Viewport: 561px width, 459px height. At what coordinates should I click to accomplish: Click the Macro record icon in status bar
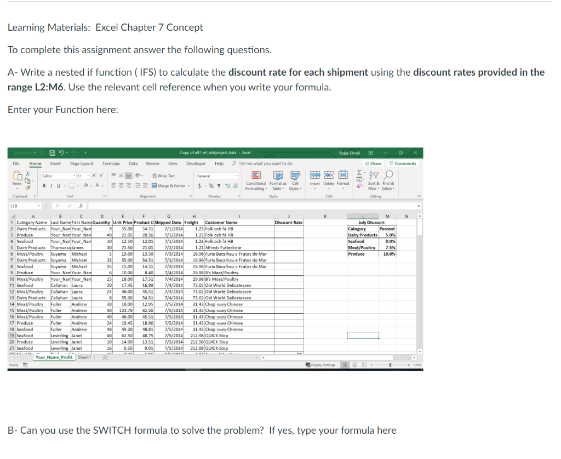pyautogui.click(x=25, y=365)
